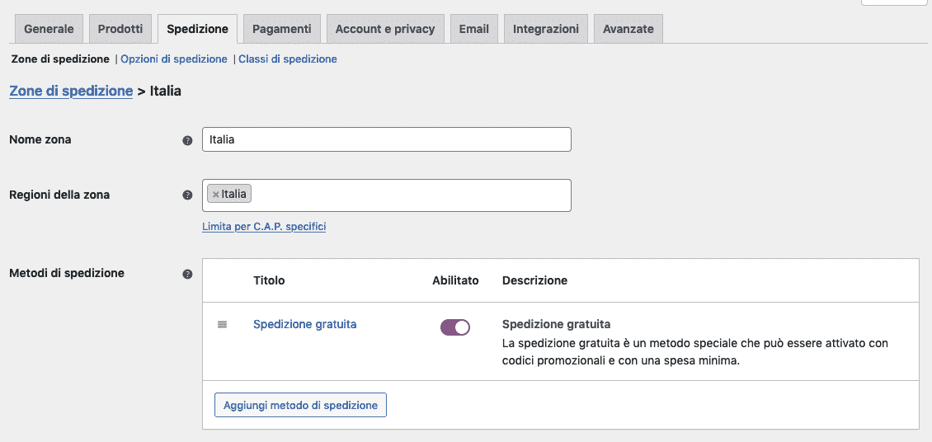Viewport: 932px width, 442px height.
Task: Open Opzioni di spedizione subsection
Action: (x=174, y=59)
